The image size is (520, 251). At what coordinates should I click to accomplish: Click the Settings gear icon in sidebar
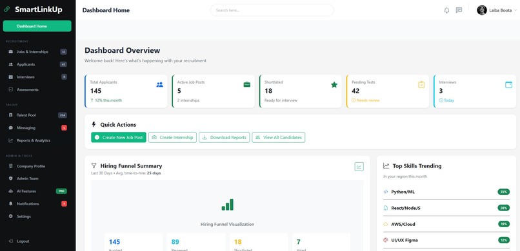pyautogui.click(x=10, y=216)
